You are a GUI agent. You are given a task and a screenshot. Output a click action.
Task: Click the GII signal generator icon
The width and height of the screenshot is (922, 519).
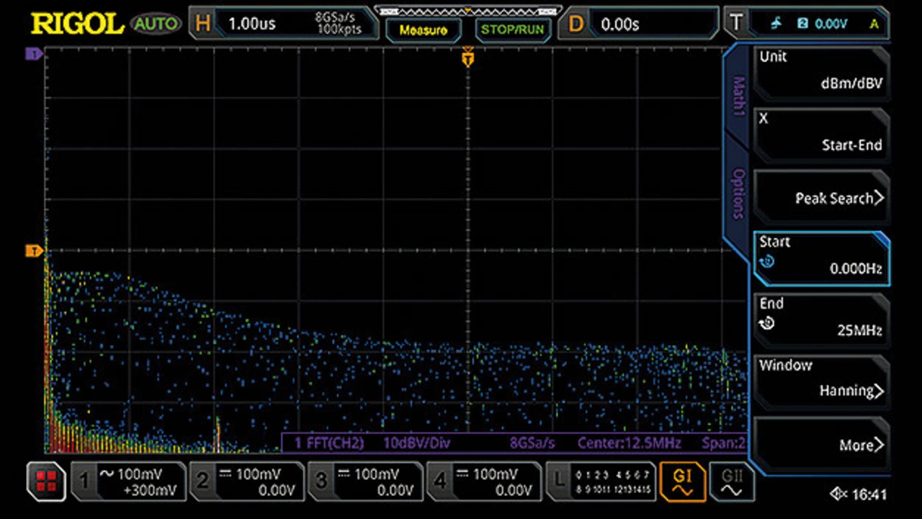(x=731, y=482)
